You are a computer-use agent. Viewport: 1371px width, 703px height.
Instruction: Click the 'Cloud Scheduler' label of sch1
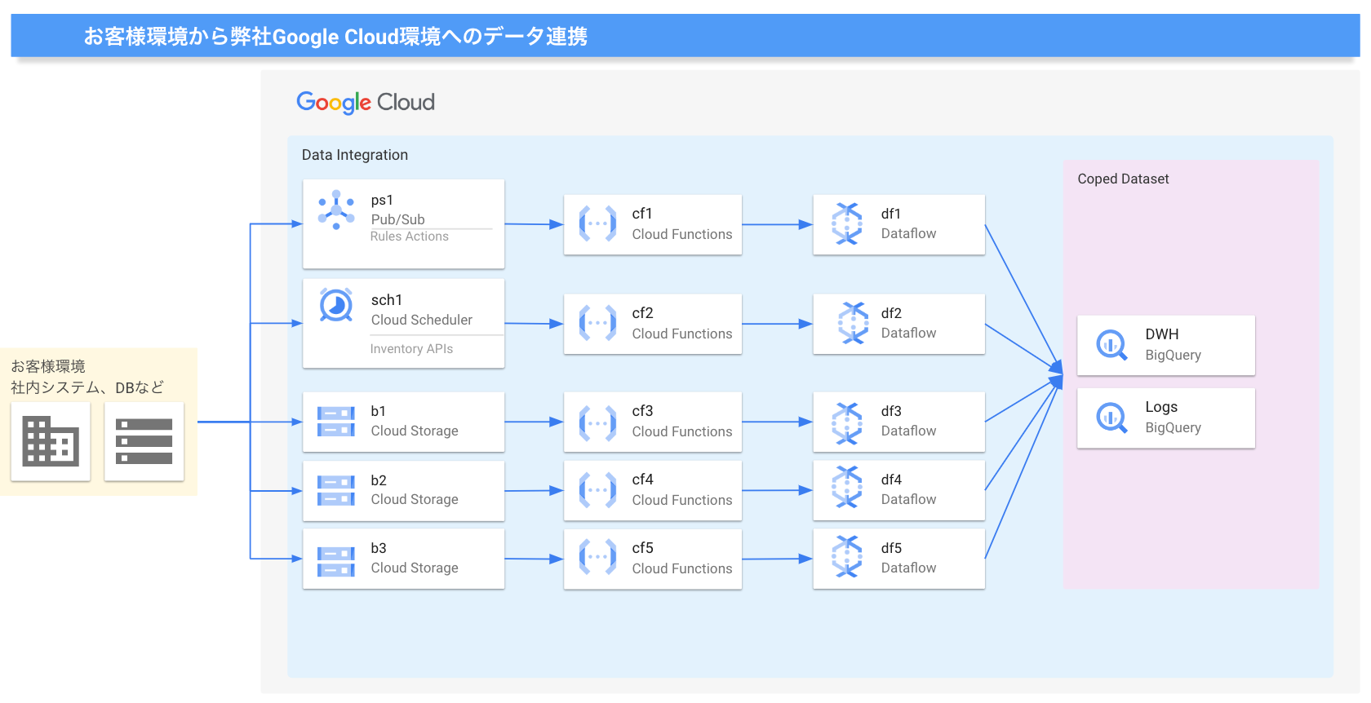[422, 320]
